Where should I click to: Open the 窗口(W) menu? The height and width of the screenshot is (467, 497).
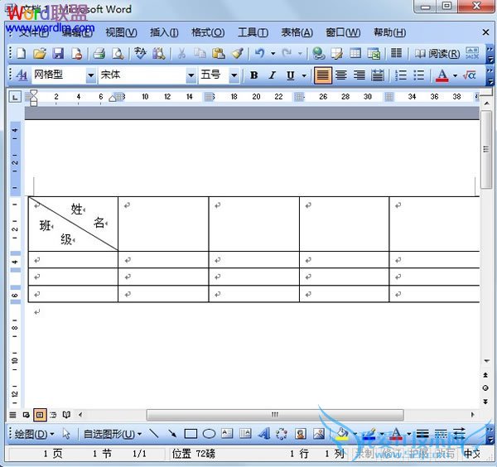343,32
